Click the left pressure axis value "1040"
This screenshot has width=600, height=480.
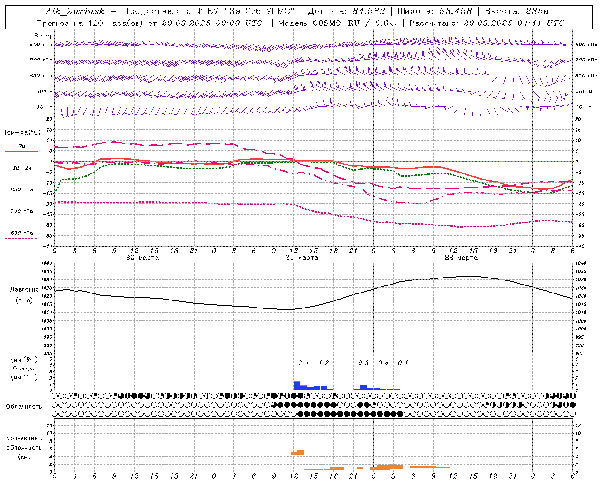tap(46, 263)
